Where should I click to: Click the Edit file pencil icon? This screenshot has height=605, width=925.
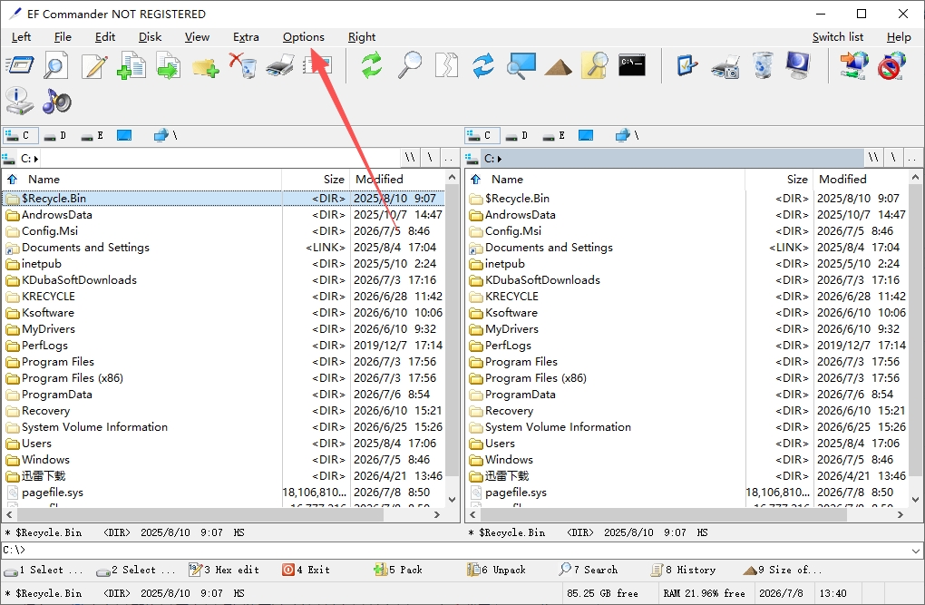point(93,65)
